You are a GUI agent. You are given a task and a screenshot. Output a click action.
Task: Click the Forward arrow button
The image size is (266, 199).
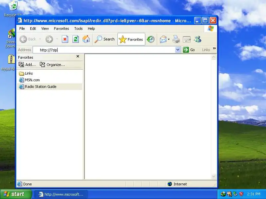[49, 39]
